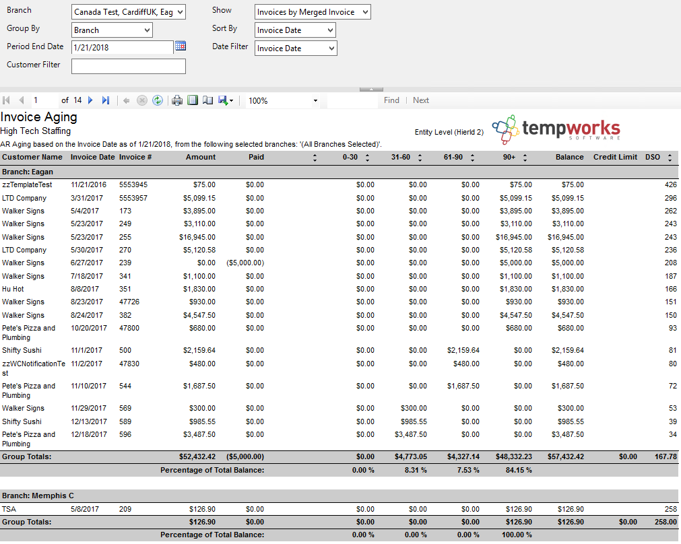Print the Invoice Aging report
The width and height of the screenshot is (681, 544).
(x=177, y=100)
